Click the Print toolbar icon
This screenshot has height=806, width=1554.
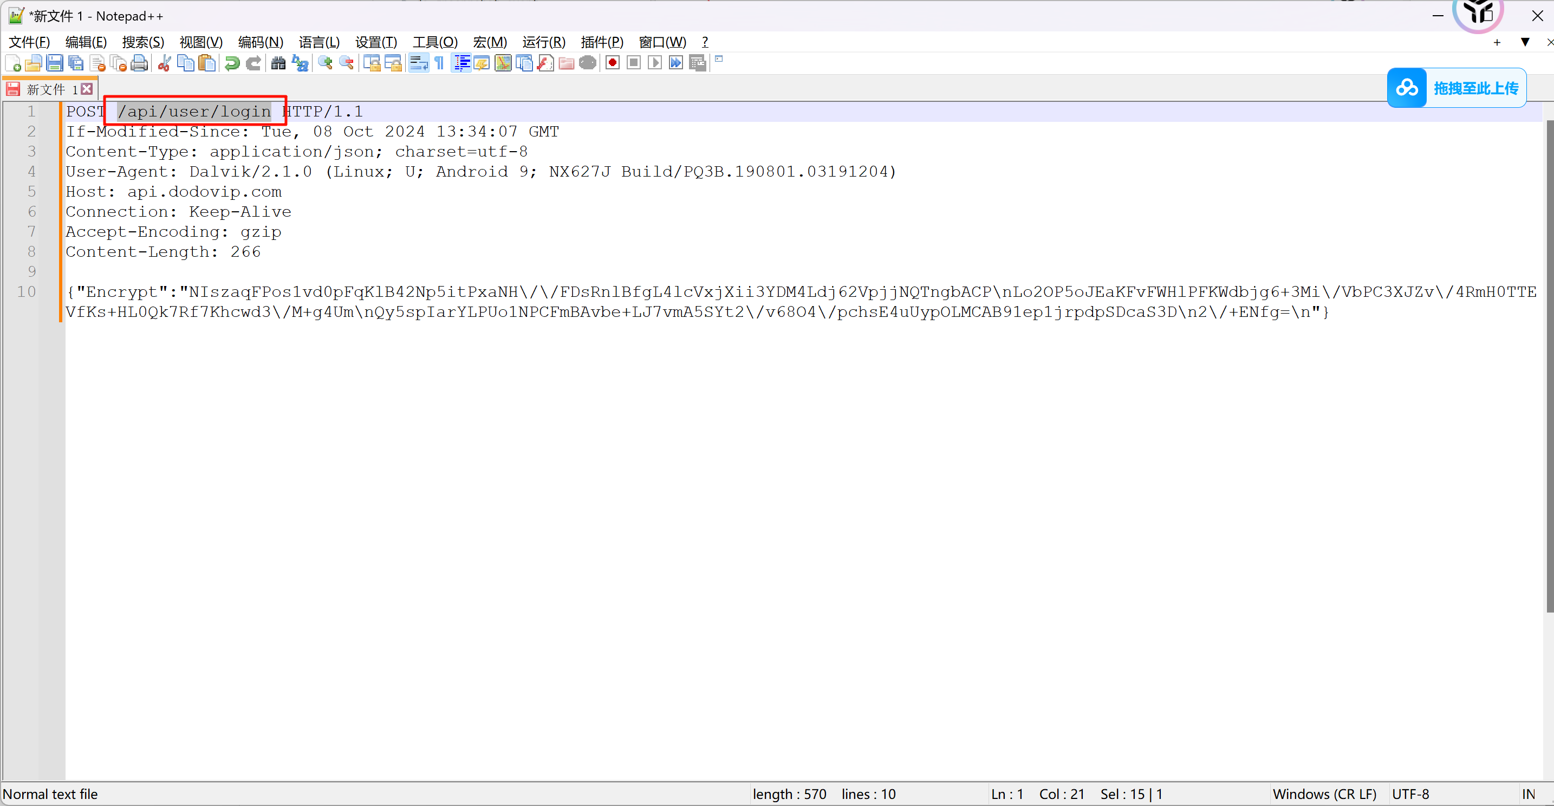point(139,63)
